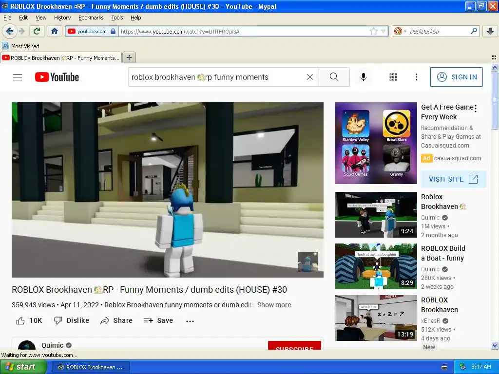Open the browser downloads arrow
The image size is (499, 374).
(490, 31)
